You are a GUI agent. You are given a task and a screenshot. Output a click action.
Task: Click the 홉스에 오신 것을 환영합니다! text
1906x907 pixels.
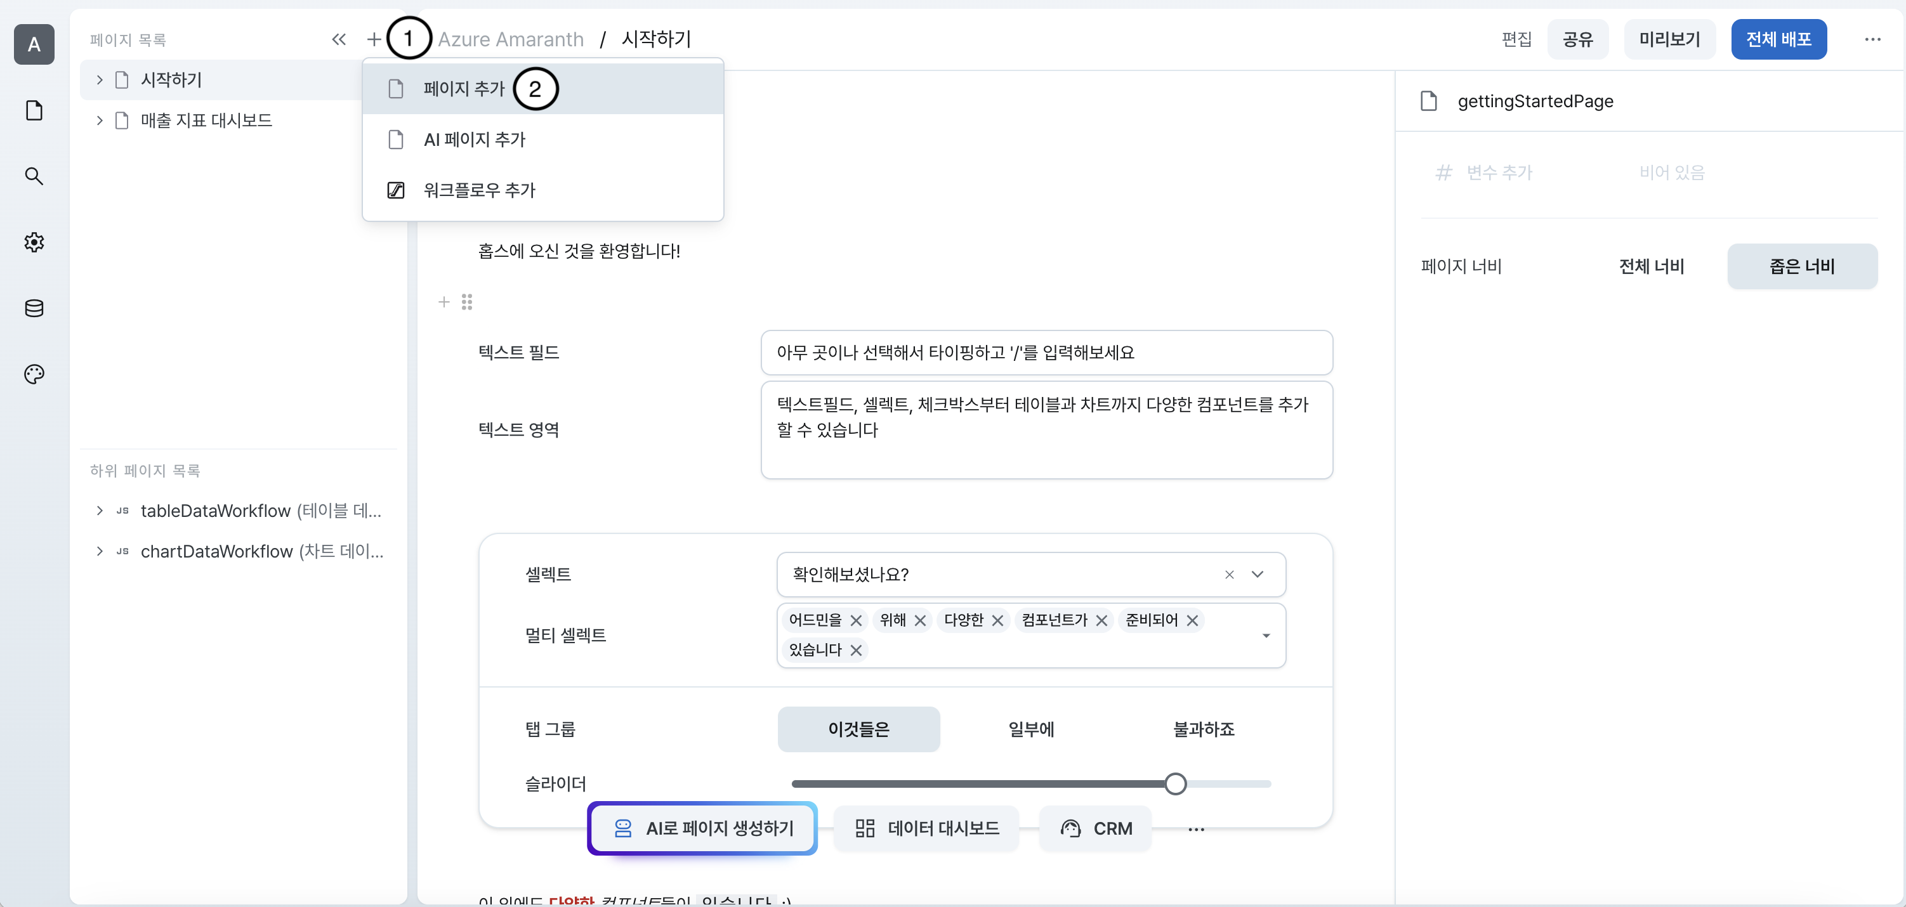pyautogui.click(x=579, y=252)
